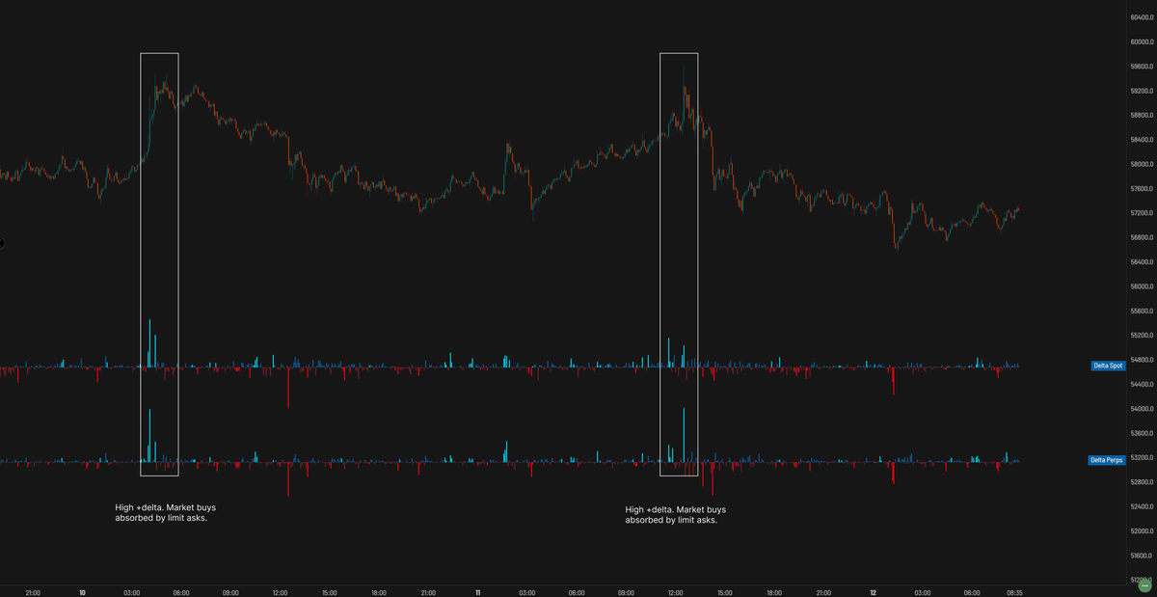1157x597 pixels.
Task: Click the 60000.0 price axis label
Action: click(x=1143, y=41)
